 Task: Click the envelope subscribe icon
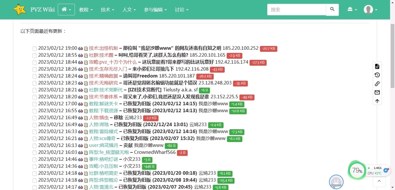point(377,92)
